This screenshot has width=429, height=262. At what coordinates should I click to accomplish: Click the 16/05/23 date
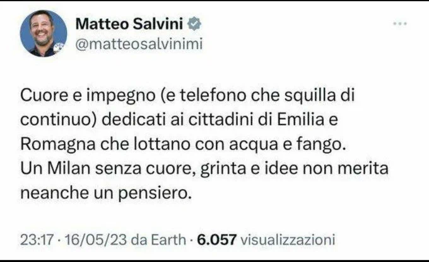(x=95, y=239)
